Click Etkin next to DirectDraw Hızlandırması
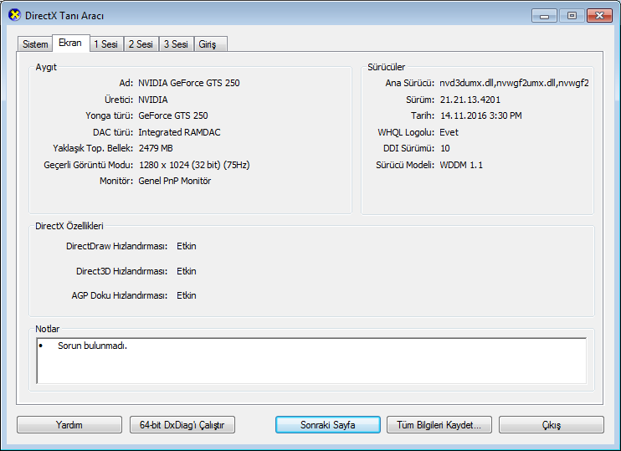Image resolution: width=621 pixels, height=451 pixels. [187, 246]
